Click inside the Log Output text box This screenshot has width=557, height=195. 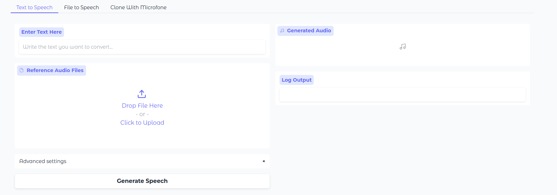[402, 95]
